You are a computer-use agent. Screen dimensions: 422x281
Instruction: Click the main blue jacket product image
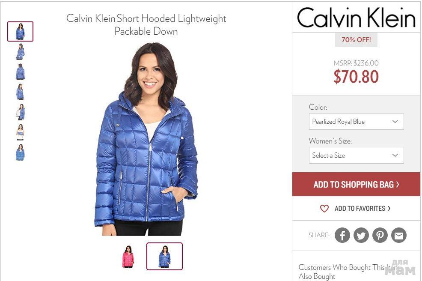(x=146, y=139)
